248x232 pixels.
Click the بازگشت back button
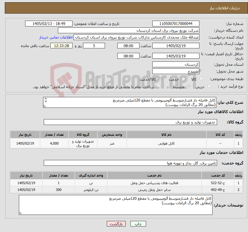(116, 224)
